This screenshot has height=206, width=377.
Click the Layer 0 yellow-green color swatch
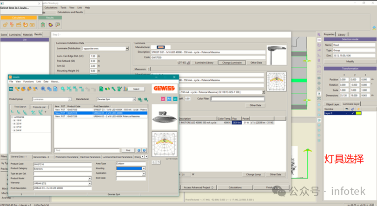click(x=358, y=113)
